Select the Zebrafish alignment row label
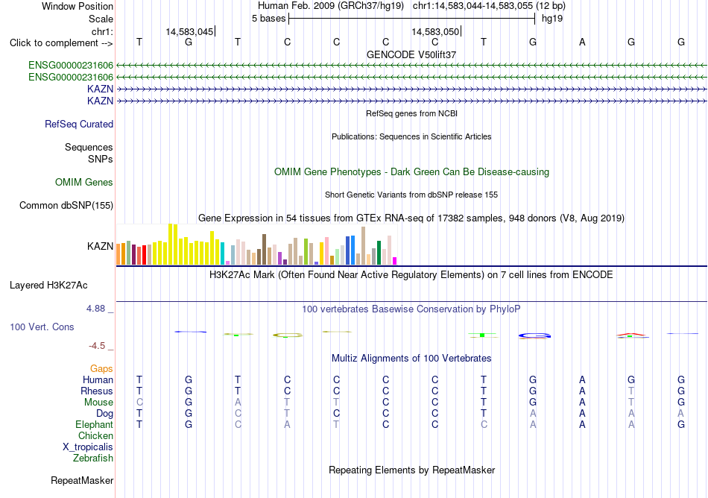 click(93, 458)
